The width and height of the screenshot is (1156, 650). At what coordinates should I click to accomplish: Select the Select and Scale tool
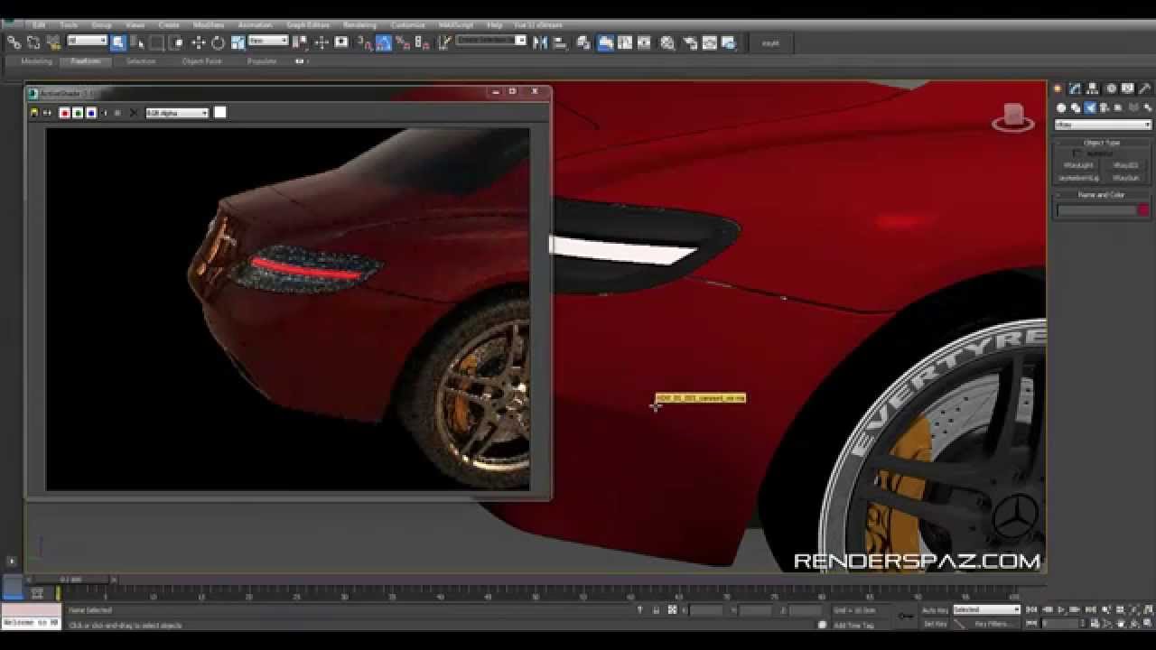tap(238, 42)
